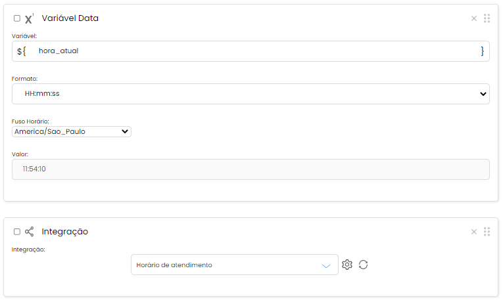Grab the drag handle of Variável Data card
Viewport: 503px width, 302px height.
[x=487, y=18]
